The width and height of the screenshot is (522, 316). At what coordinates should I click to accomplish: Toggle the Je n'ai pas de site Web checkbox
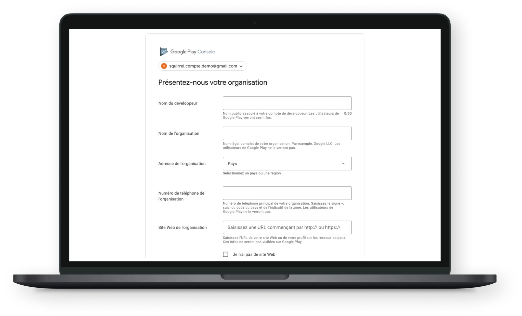225,254
